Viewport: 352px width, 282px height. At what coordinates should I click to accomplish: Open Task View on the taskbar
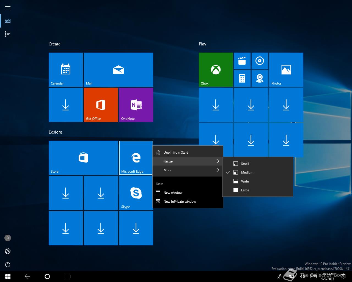coord(67,276)
